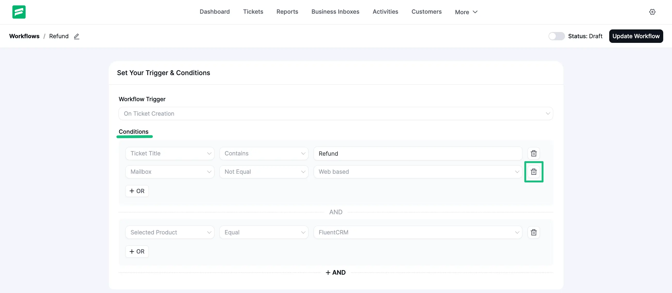
Task: Click the Fluent Support green logo
Action: click(19, 12)
